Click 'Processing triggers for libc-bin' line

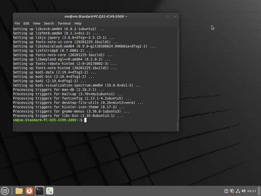(68, 116)
